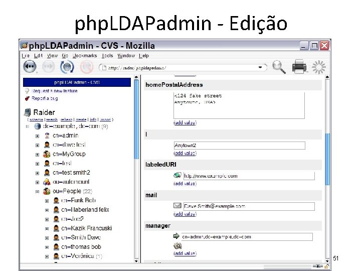The image size is (361, 271).
Task: Click the ou=People folder icon
Action: click(x=47, y=191)
